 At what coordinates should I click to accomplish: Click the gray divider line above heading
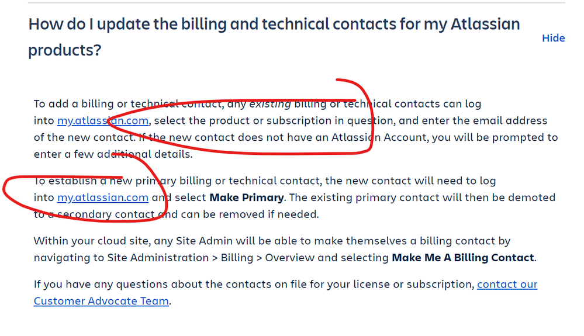click(x=296, y=2)
